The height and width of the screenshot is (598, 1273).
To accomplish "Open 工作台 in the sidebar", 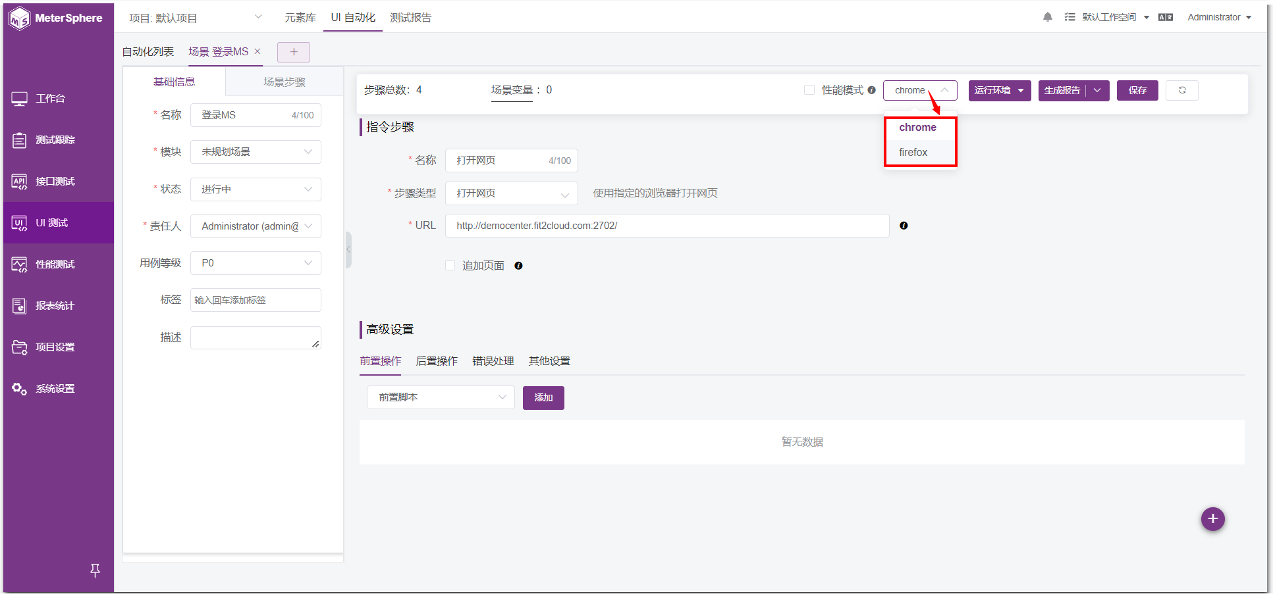I will [59, 99].
